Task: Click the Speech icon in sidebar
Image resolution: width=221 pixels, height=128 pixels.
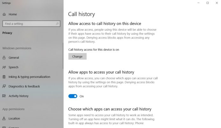Action: click(4, 67)
